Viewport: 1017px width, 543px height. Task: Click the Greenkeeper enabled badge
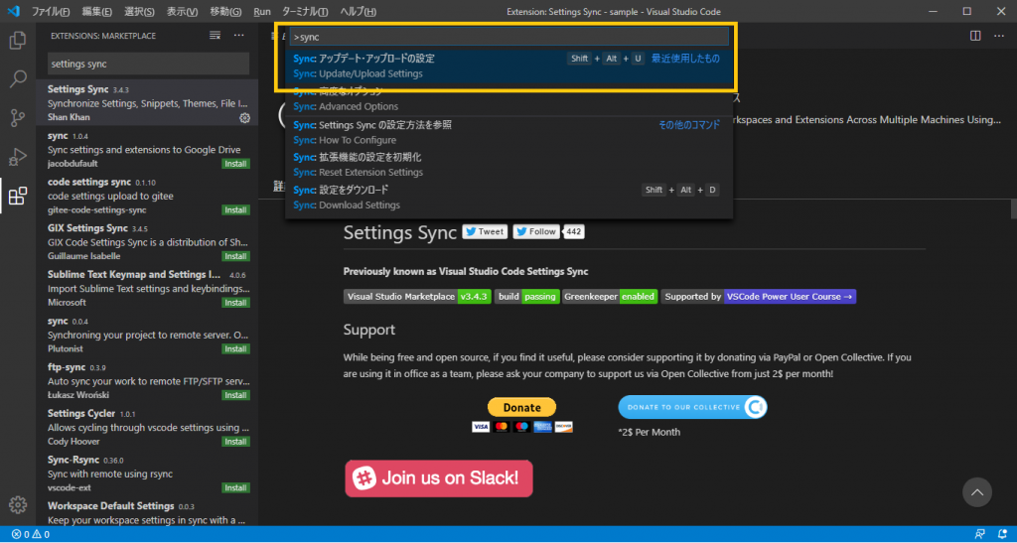tap(611, 297)
